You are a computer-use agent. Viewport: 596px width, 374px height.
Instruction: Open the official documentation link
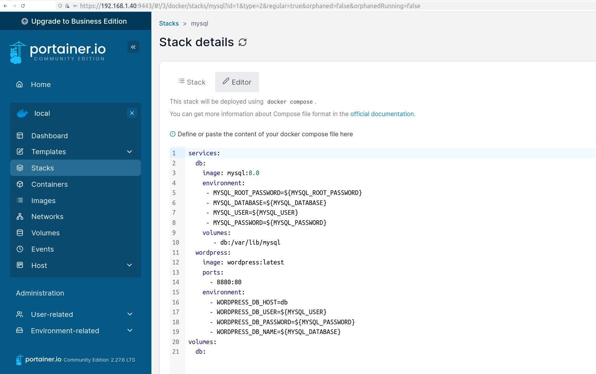pos(382,114)
